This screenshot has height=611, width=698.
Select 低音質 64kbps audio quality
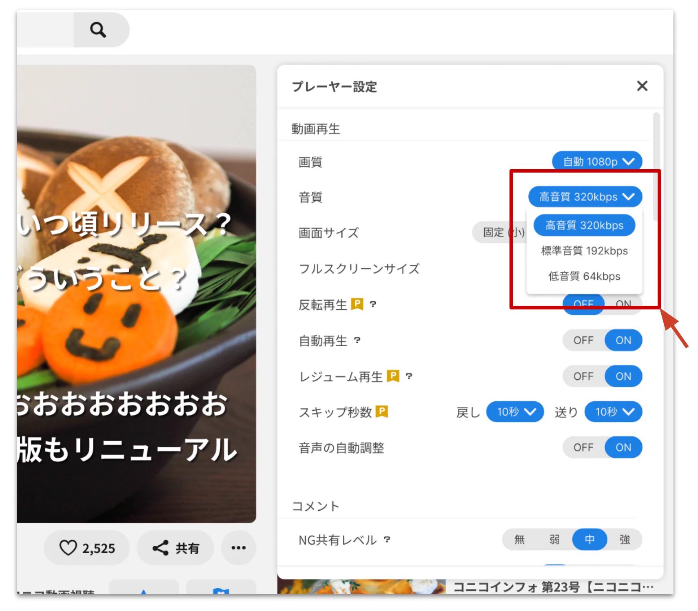click(x=584, y=276)
